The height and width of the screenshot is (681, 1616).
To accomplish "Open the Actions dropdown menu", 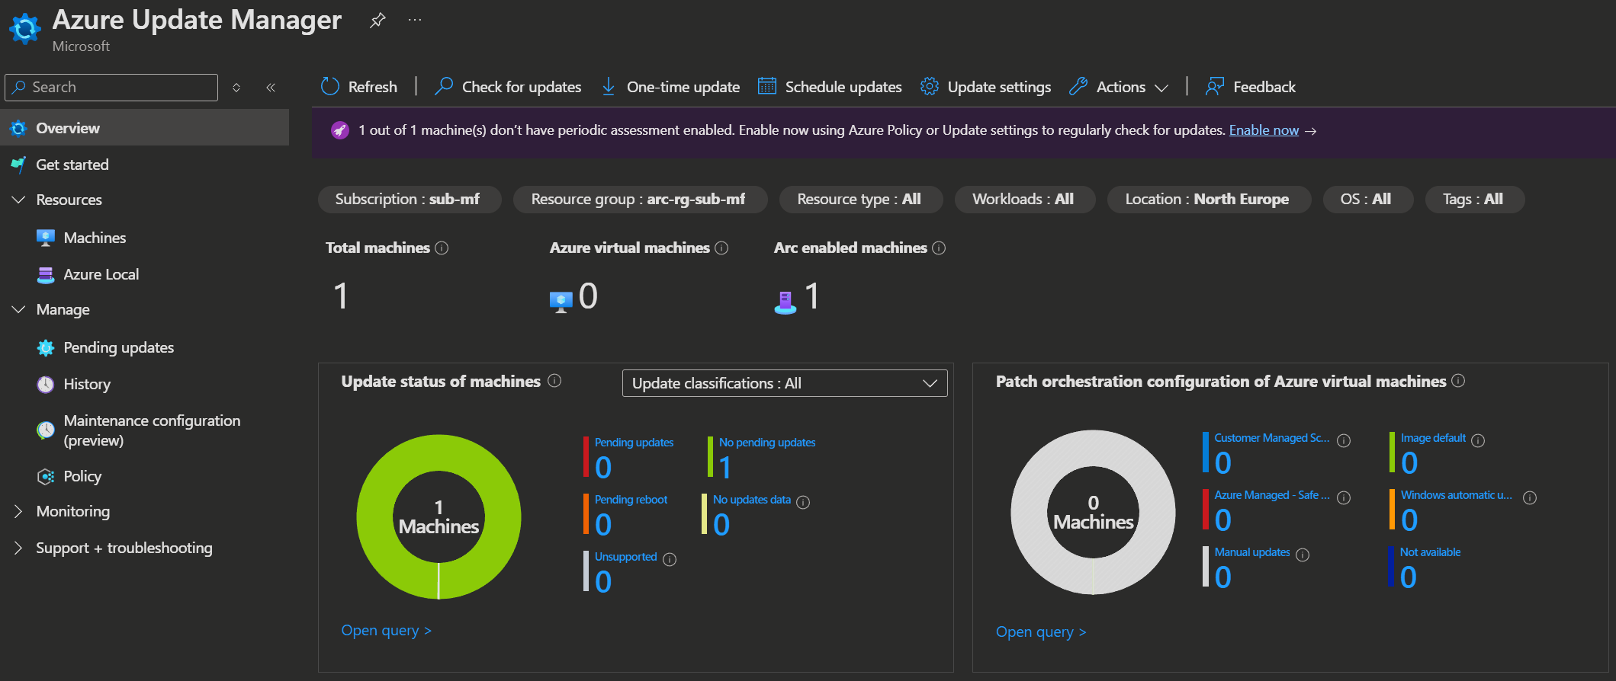I will coord(1119,87).
